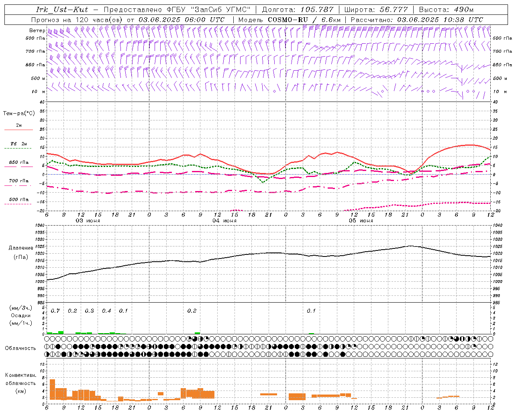The image size is (514, 411).
Task: Click the '0.4' precipitation amount value
Action: click(106, 311)
